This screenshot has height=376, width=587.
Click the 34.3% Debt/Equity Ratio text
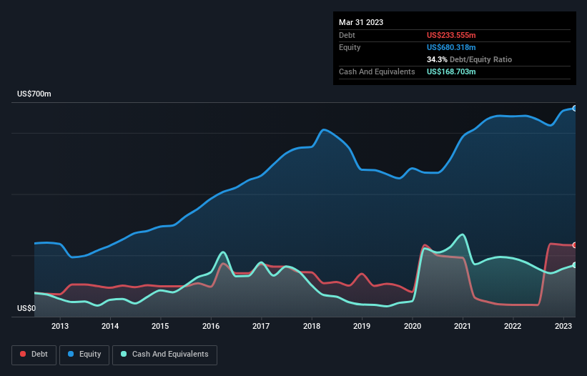(469, 59)
